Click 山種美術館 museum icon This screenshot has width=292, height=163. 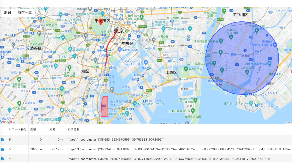pyautogui.click(x=55, y=66)
